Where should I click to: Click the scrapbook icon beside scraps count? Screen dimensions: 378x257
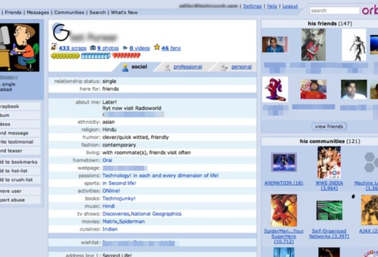pos(54,47)
